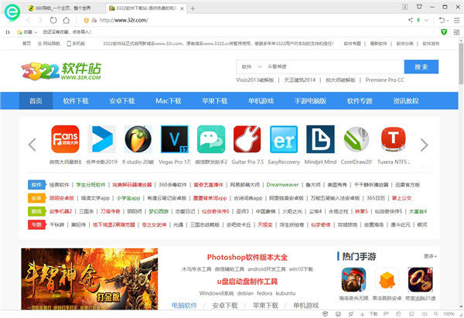
Task: Show previous apps with left carousel arrow
Action: click(32, 145)
